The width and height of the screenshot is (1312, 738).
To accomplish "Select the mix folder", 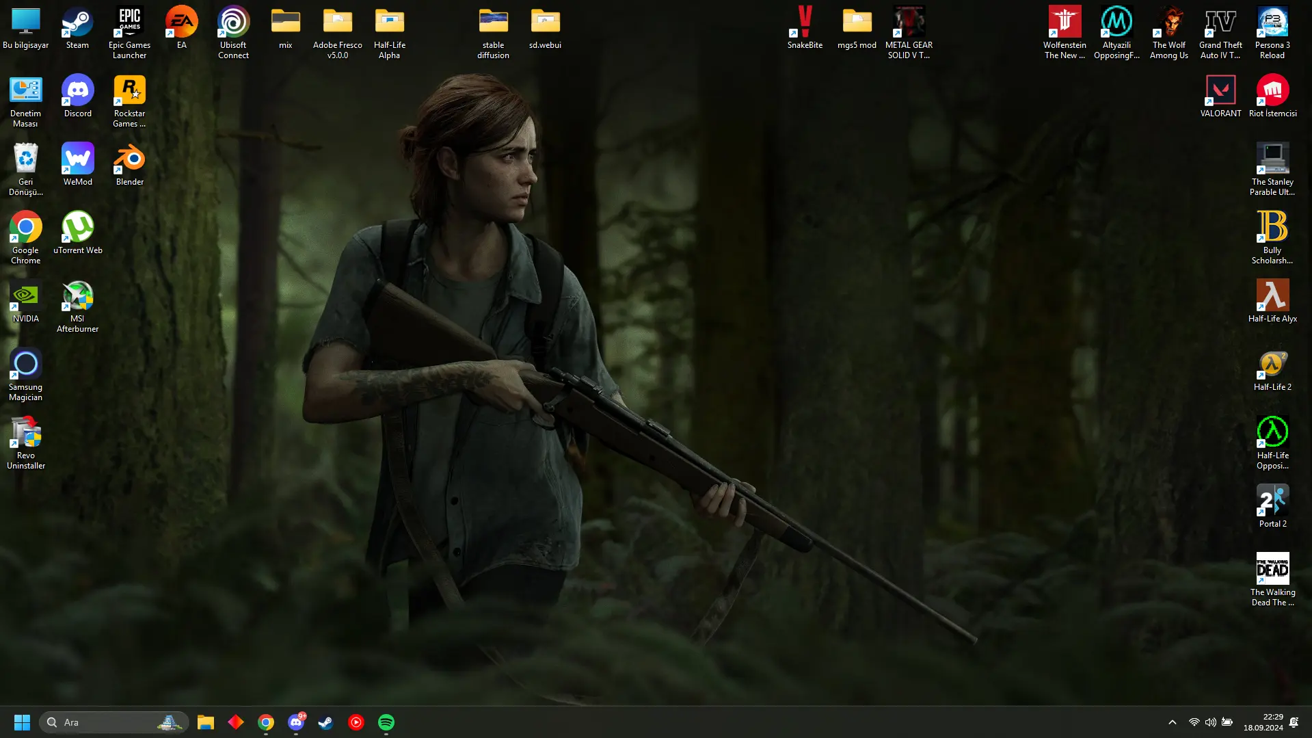I will pos(286,29).
